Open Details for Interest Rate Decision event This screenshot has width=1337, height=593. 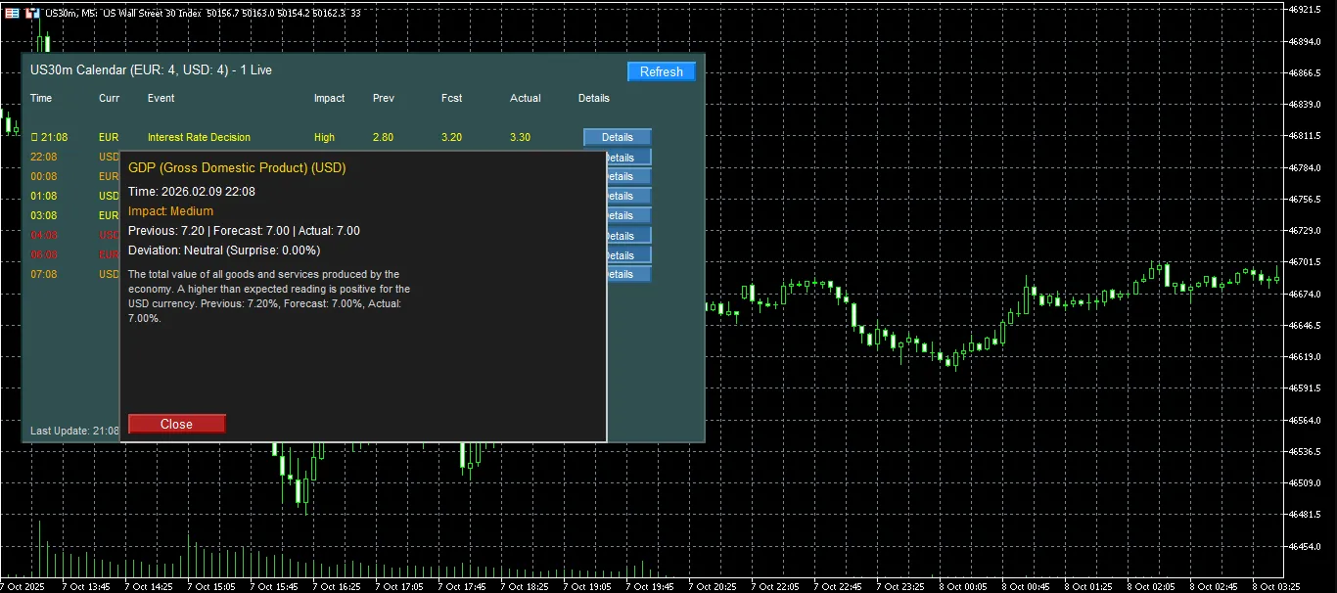[x=618, y=138]
